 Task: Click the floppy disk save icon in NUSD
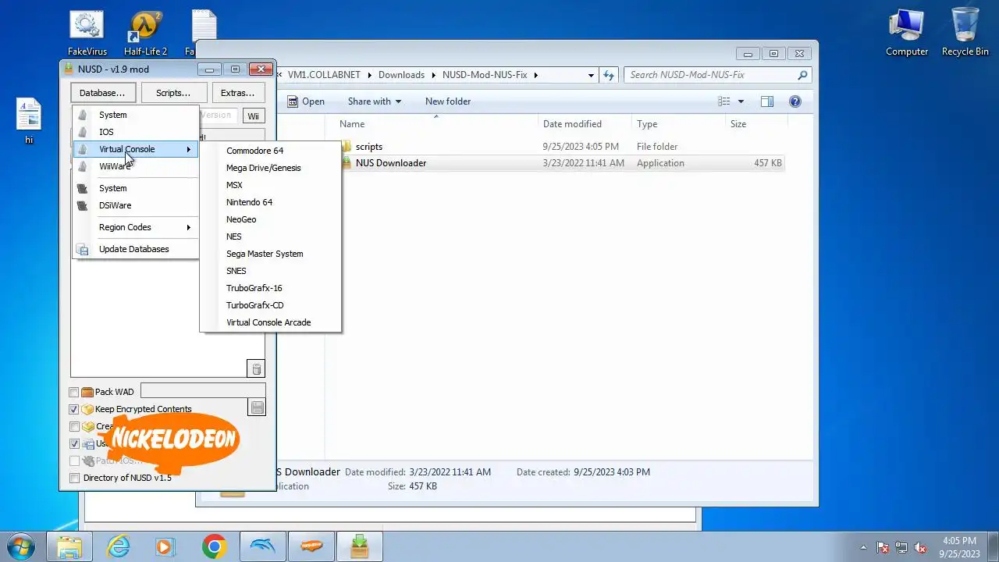(257, 407)
